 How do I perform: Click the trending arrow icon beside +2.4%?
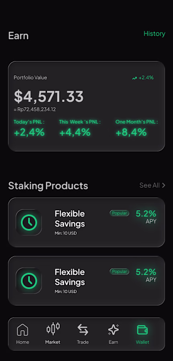click(x=134, y=78)
